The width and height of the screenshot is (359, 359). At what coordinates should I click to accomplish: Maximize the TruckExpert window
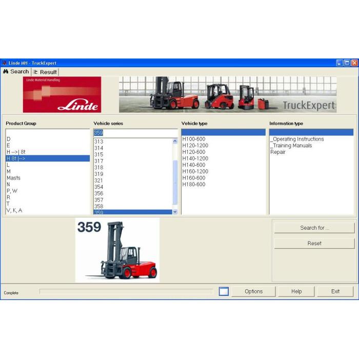(x=347, y=63)
